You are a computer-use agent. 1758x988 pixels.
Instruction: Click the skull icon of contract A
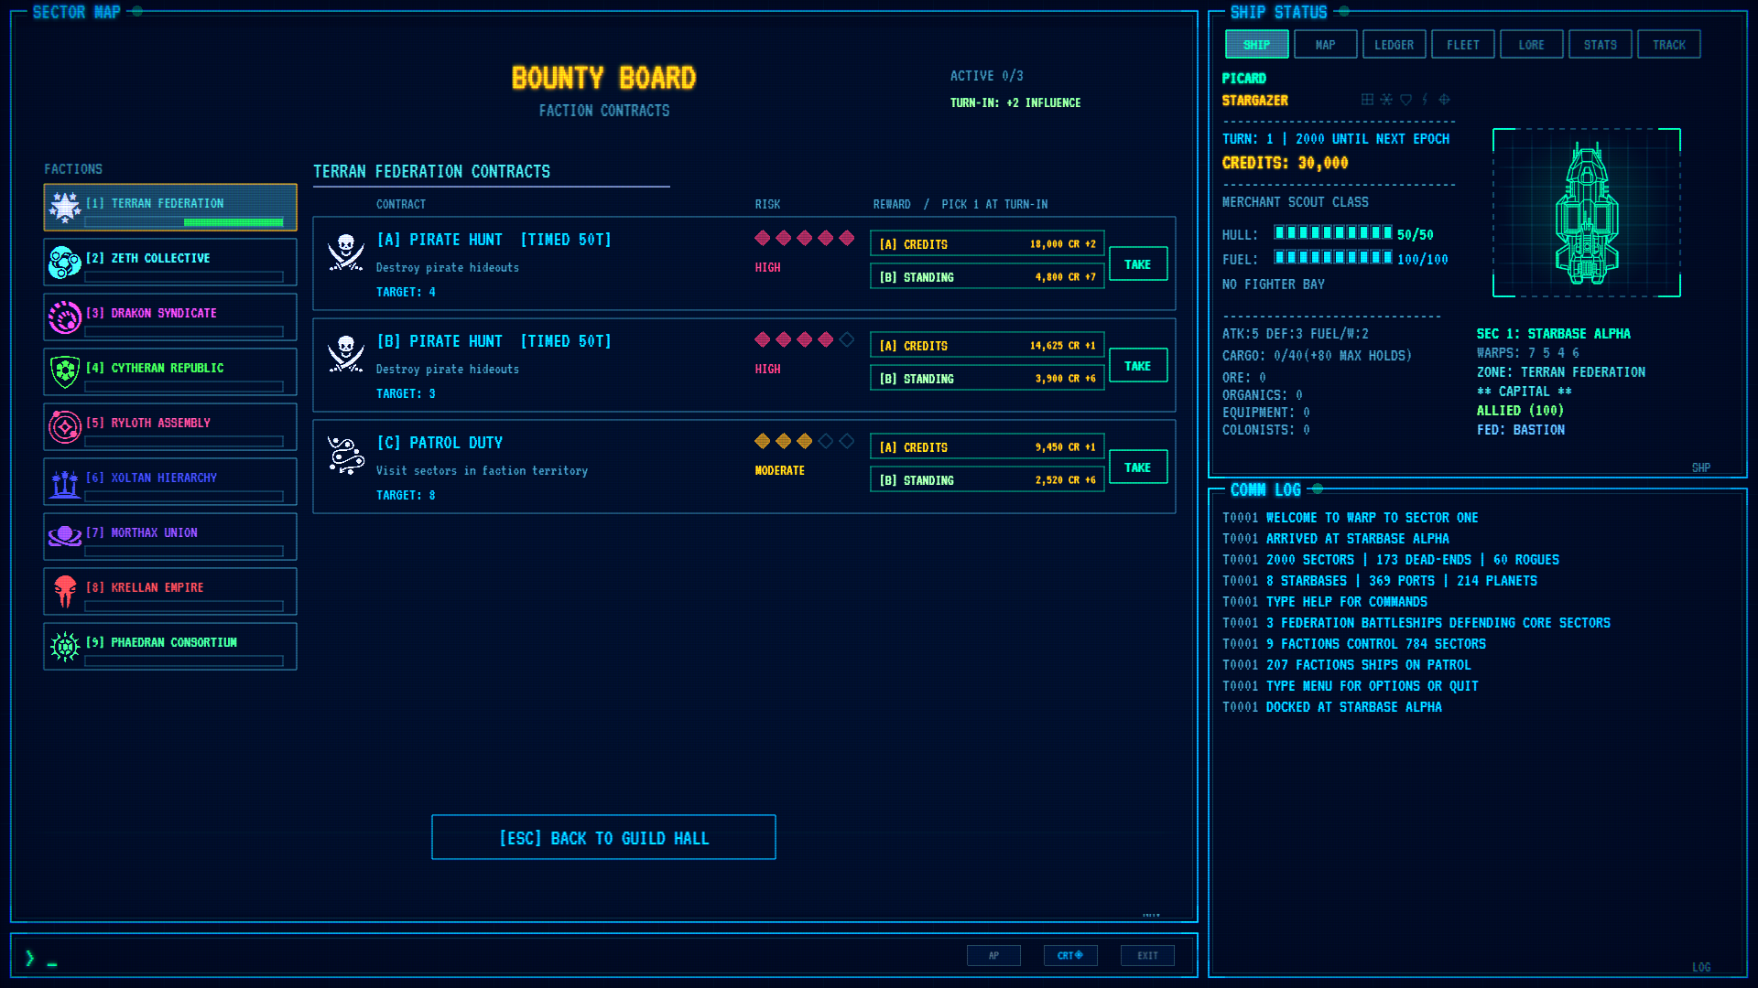(x=346, y=252)
